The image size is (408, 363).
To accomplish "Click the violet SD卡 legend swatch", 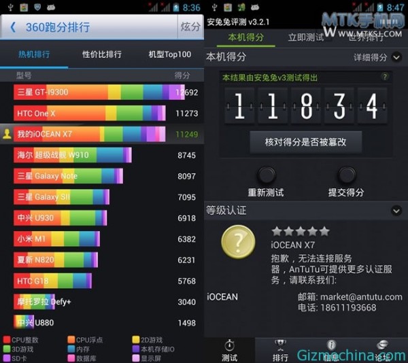I will tap(7, 358).
